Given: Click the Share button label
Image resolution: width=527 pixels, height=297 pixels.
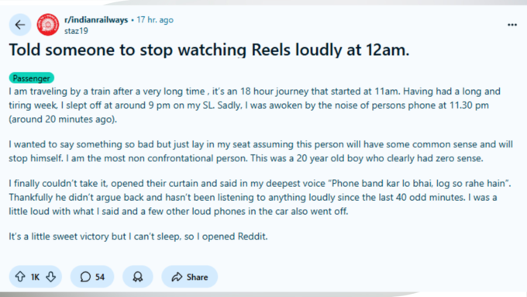Looking at the screenshot, I should (x=198, y=277).
